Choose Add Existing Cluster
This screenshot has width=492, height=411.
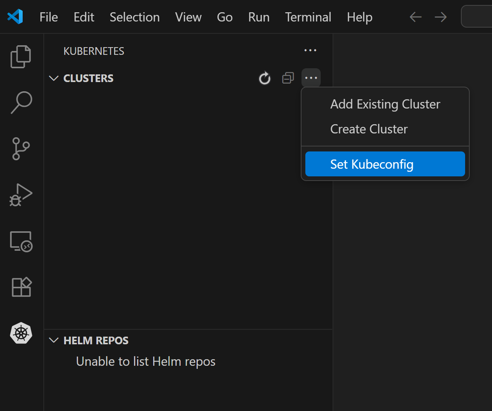[385, 104]
